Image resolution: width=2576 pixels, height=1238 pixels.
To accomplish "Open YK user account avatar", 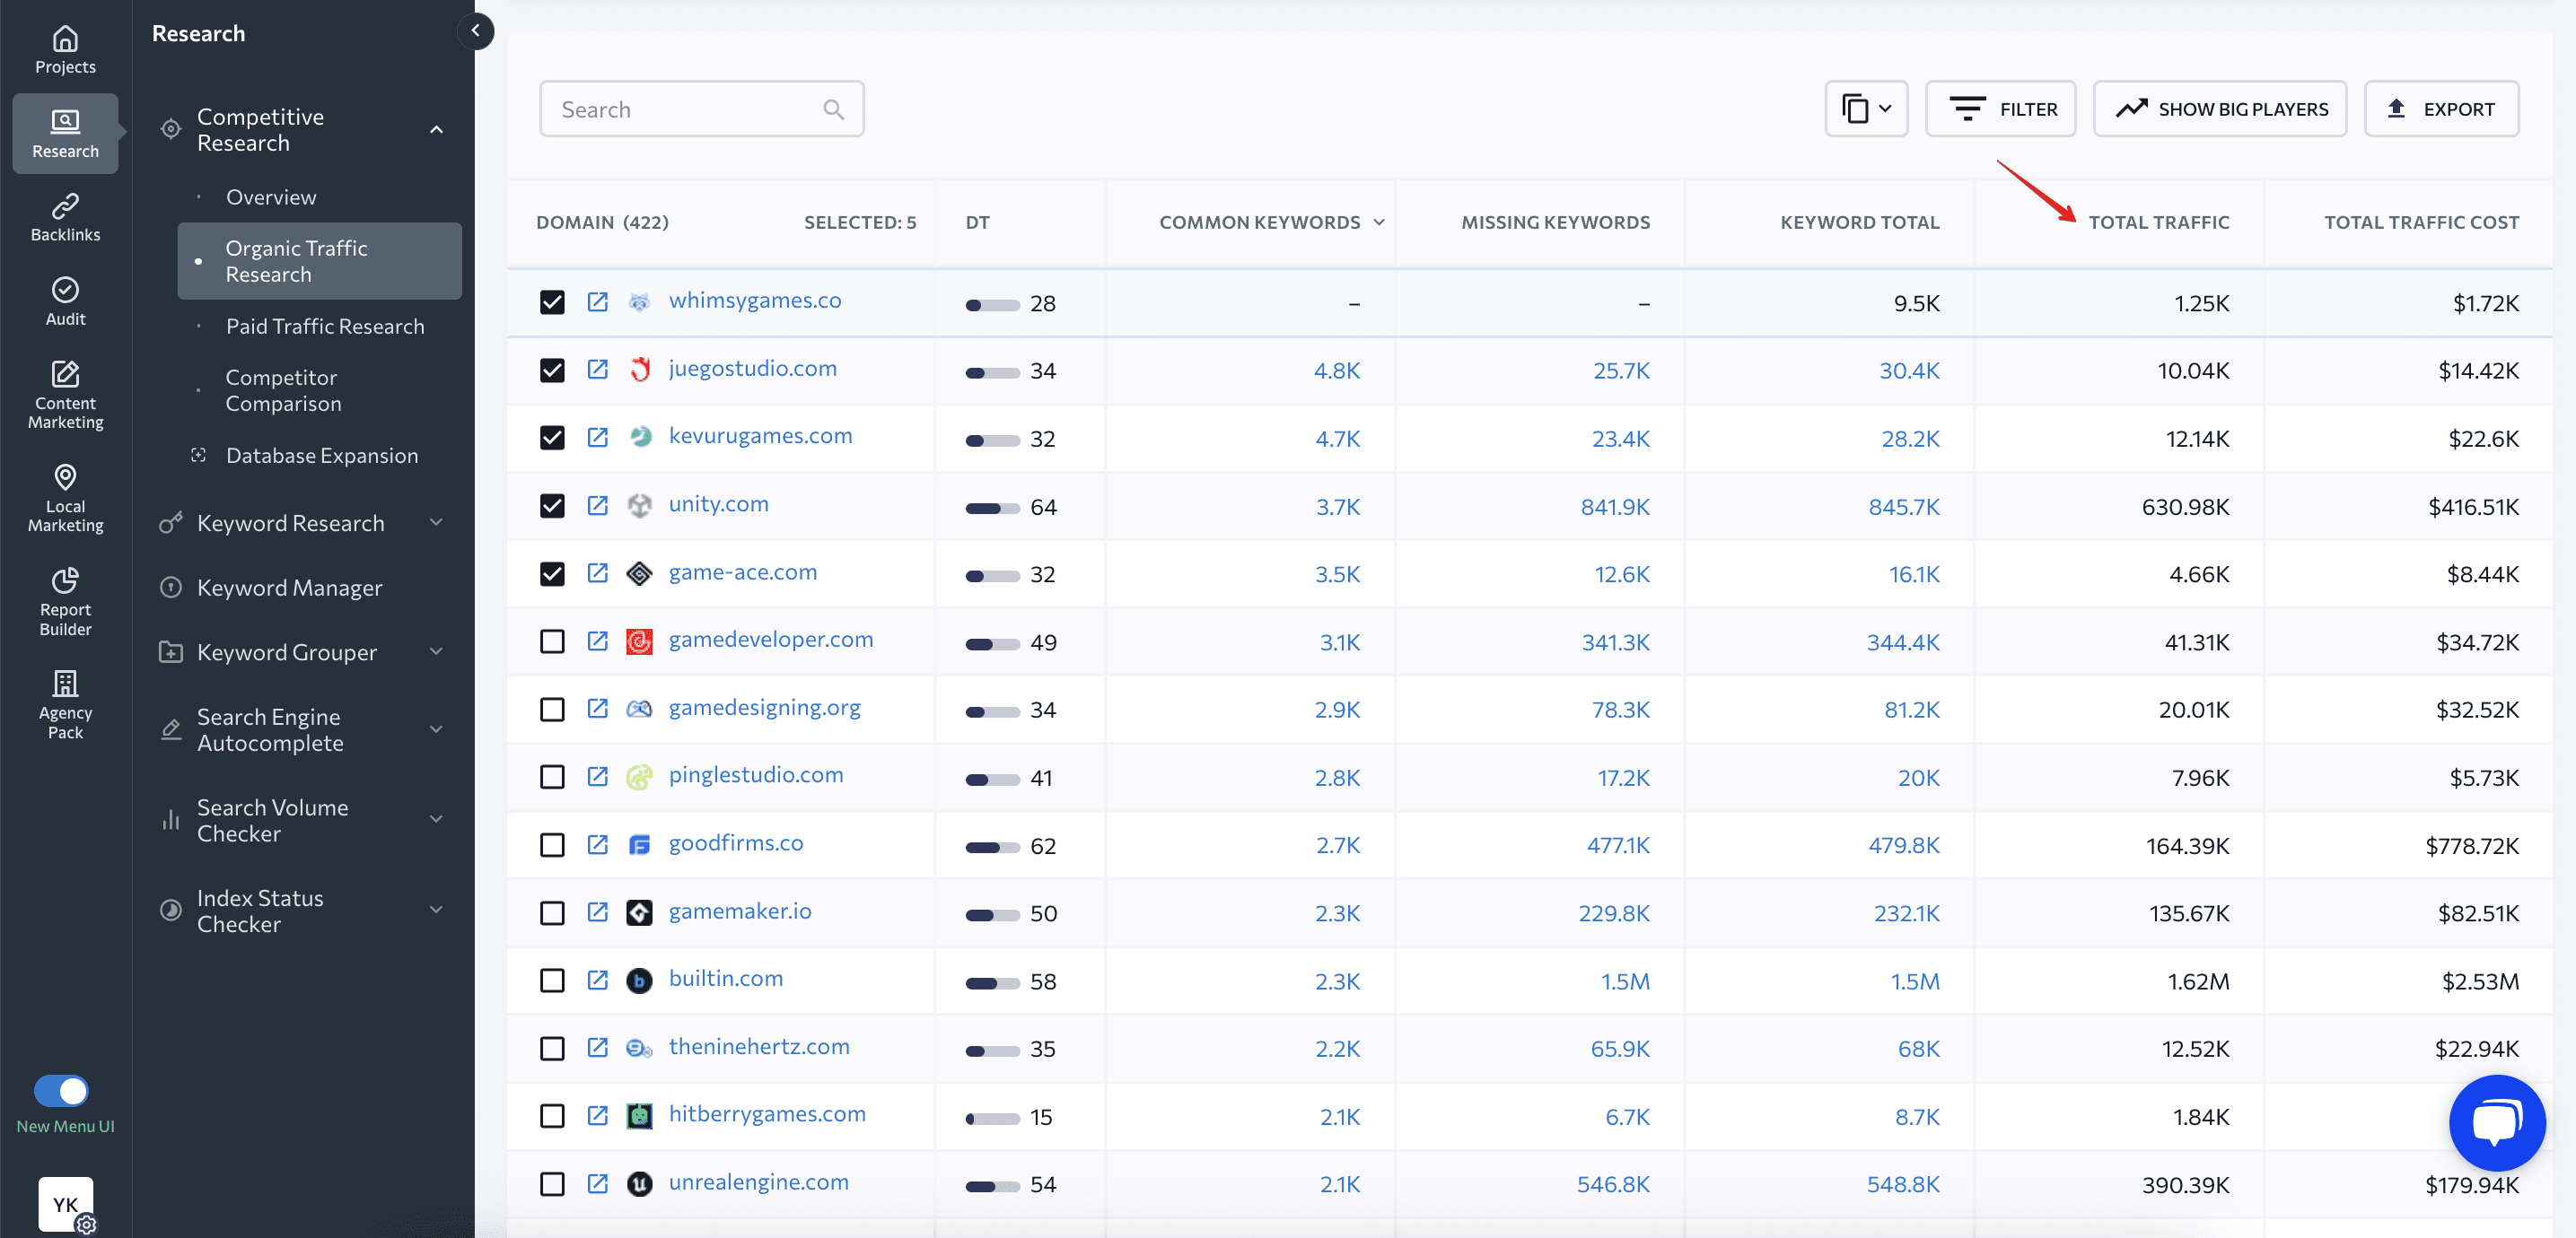I will click(x=66, y=1204).
